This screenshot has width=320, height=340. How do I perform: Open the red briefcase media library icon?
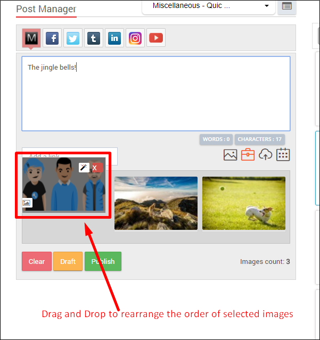tap(248, 155)
